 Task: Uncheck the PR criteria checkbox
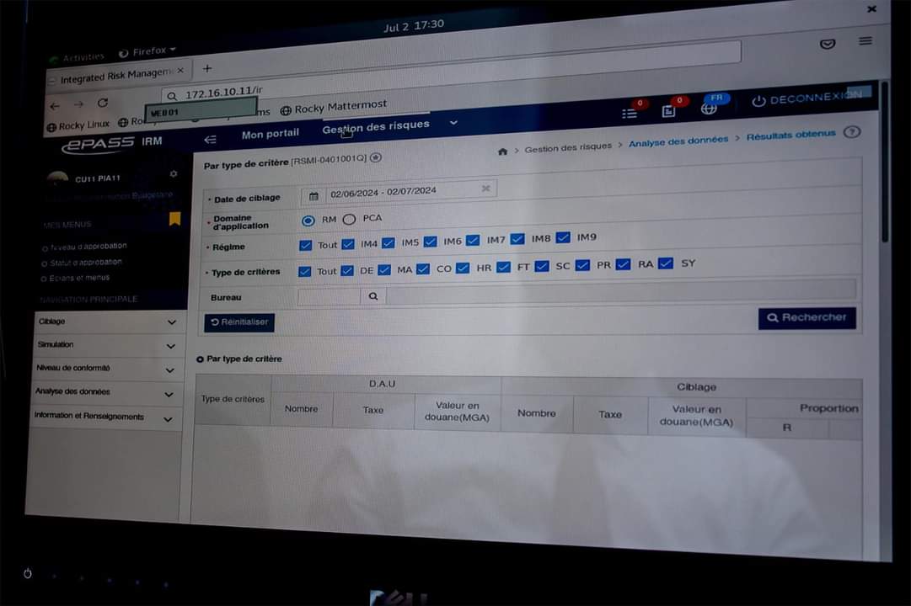[582, 265]
